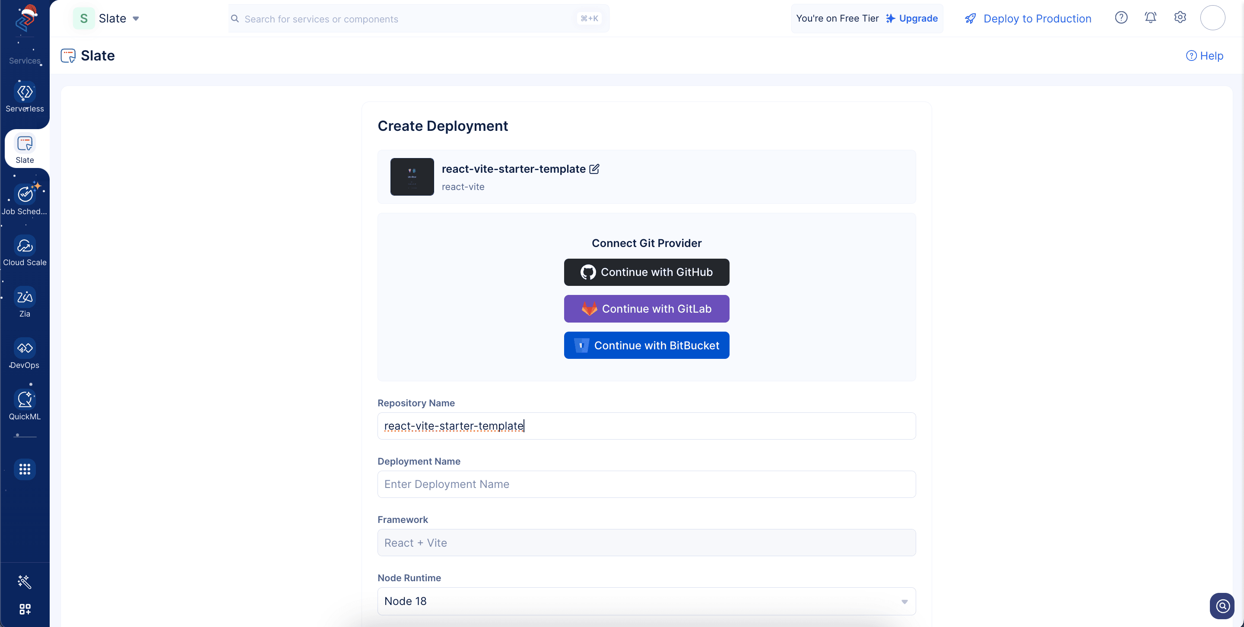Click the react-vite subtitle text
The height and width of the screenshot is (627, 1244).
463,187
